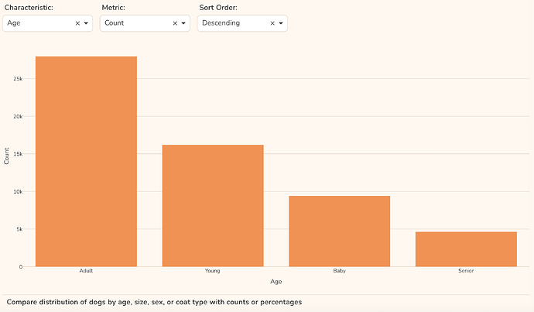Click the Count value in Metric field
This screenshot has width=534, height=312.
click(x=114, y=22)
